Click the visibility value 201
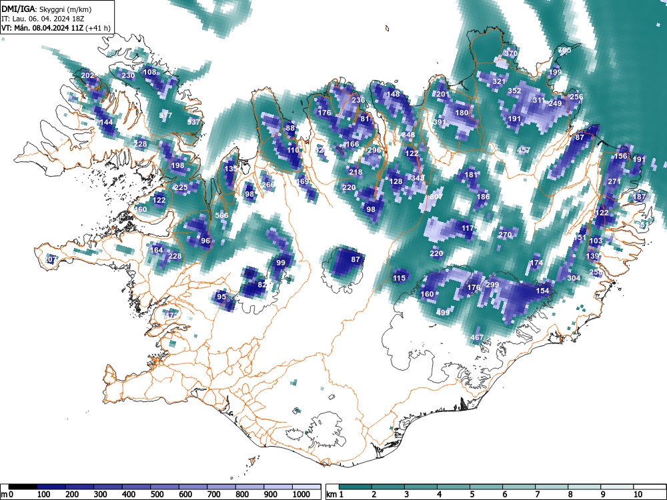667x500 pixels. point(443,94)
